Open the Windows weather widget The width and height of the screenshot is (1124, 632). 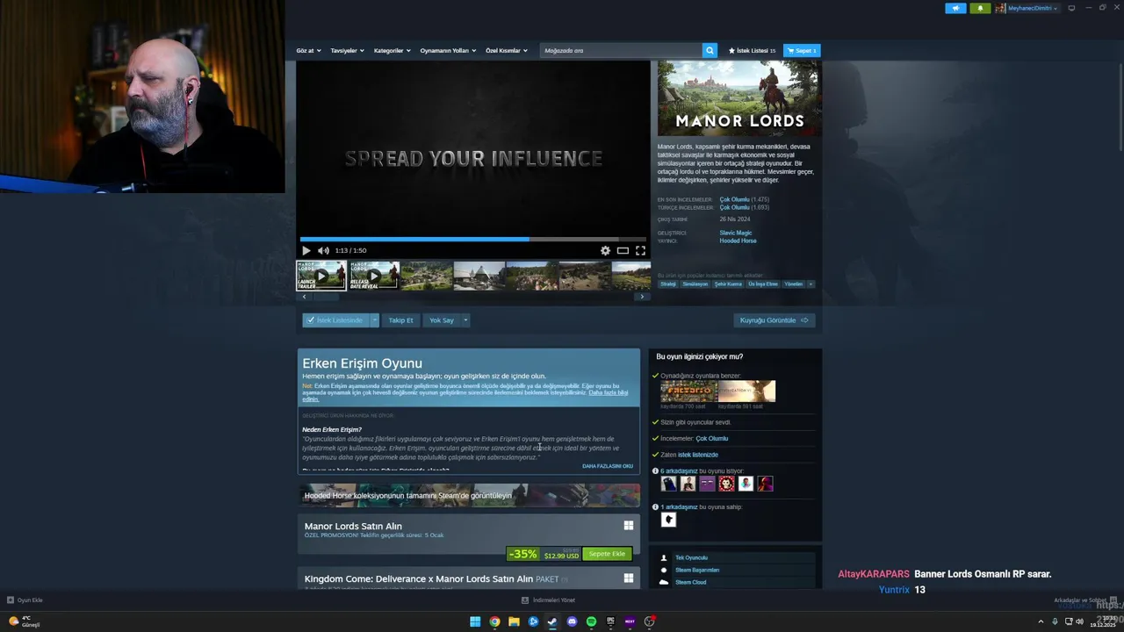coord(24,621)
